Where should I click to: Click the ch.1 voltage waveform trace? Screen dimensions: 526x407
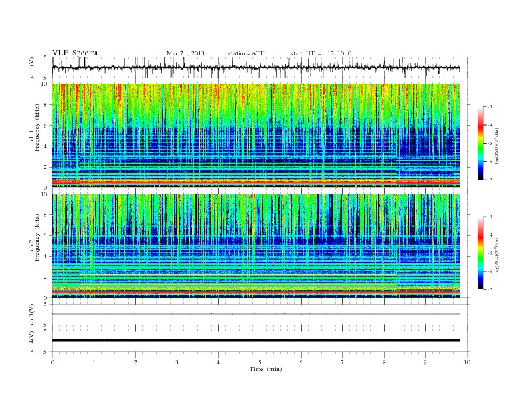[x=256, y=68]
